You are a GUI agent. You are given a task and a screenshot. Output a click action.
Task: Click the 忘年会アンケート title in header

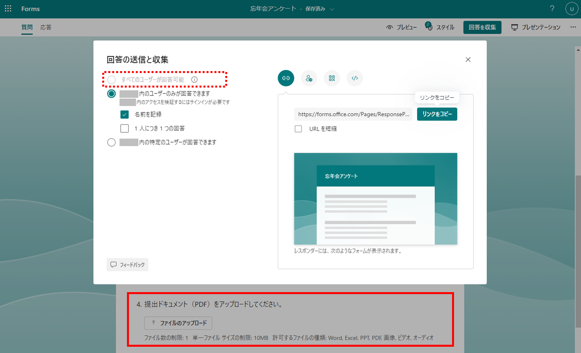273,9
